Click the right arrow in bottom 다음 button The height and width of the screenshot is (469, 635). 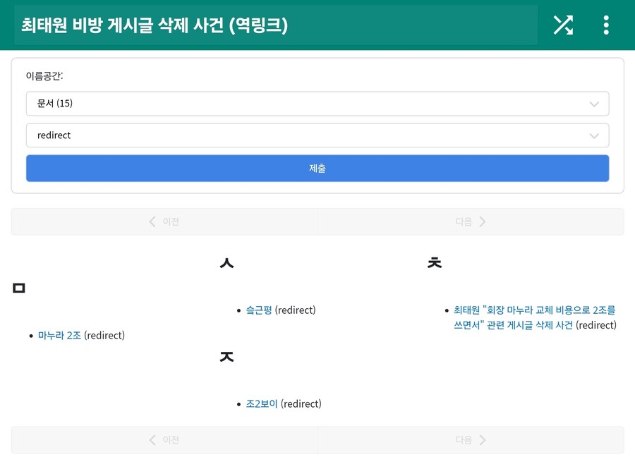(x=483, y=439)
